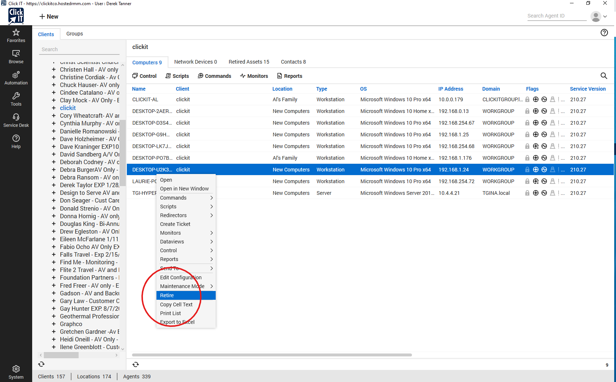Refresh the computers list

coord(136,364)
